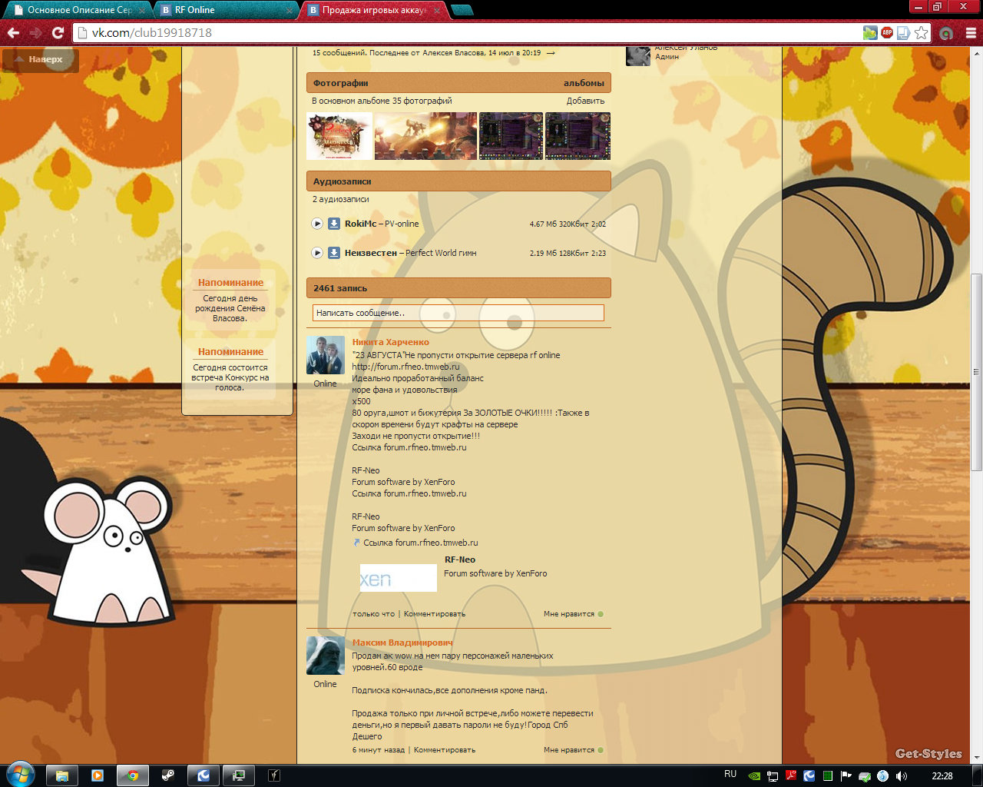Click the RU language indicator
Viewport: 983px width, 787px height.
[730, 775]
